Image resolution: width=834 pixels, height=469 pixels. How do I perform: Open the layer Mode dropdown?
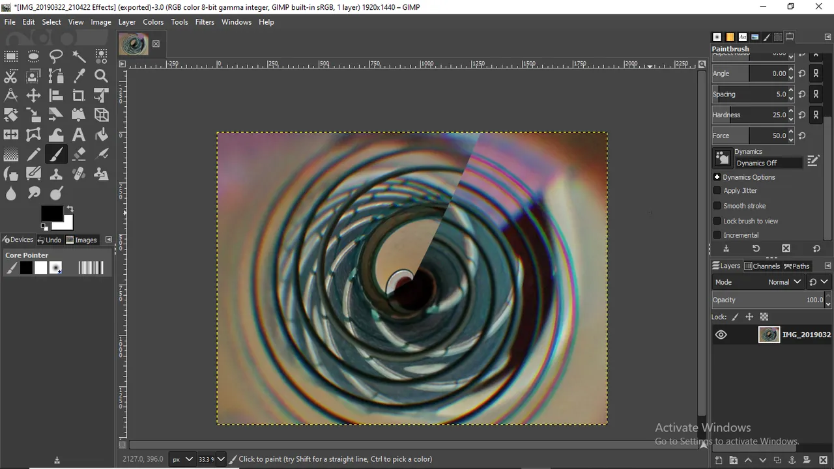point(758,282)
